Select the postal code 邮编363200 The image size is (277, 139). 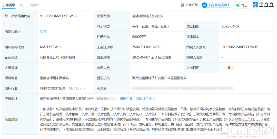[x=105, y=98]
